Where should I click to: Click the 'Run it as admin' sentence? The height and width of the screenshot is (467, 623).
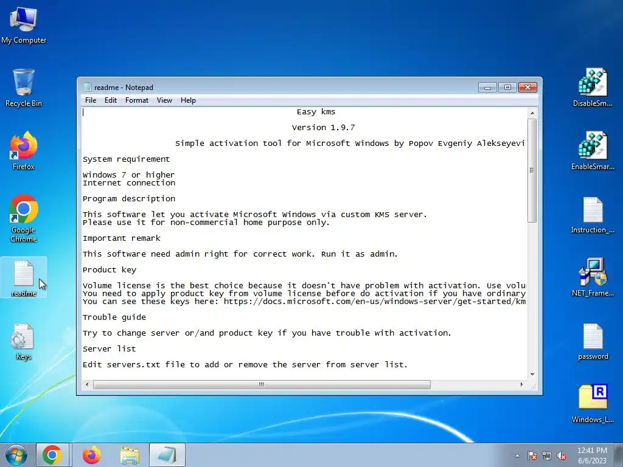coord(360,254)
